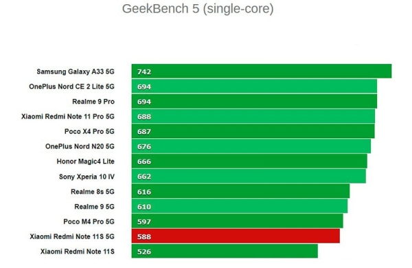Select the Samsung Galaxy A33 5G bar

[x=262, y=71]
